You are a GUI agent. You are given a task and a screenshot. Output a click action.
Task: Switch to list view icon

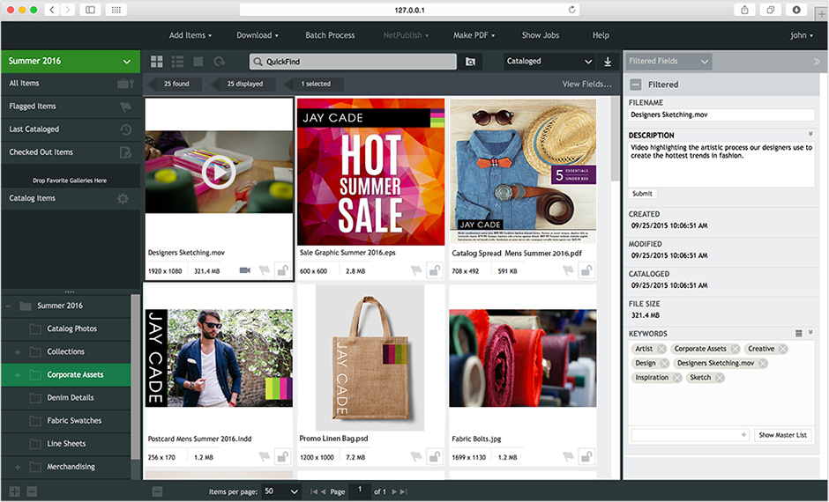tap(177, 62)
